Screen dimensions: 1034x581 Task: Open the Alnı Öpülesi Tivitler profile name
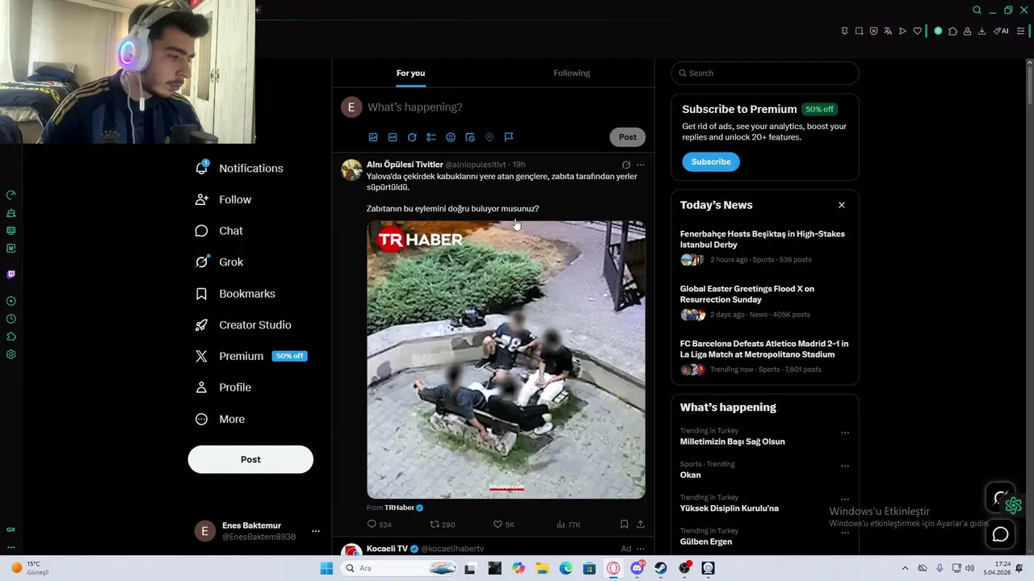405,165
